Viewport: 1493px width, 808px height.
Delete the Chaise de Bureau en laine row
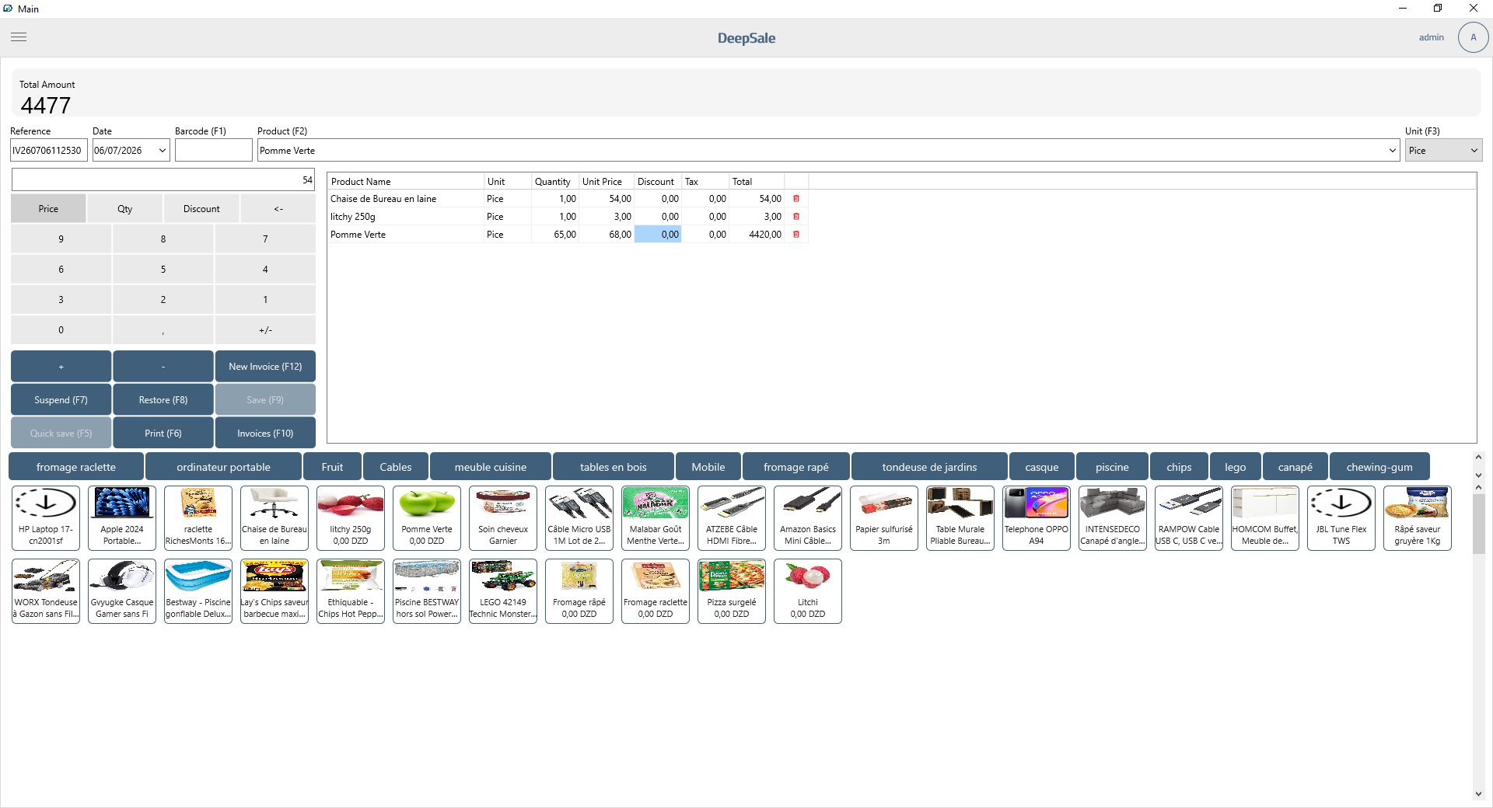[796, 199]
